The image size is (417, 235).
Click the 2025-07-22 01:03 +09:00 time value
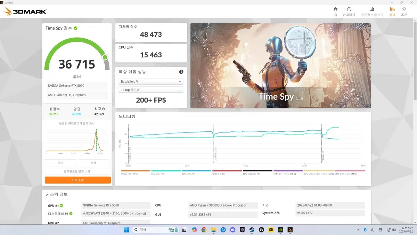[x=330, y=205]
